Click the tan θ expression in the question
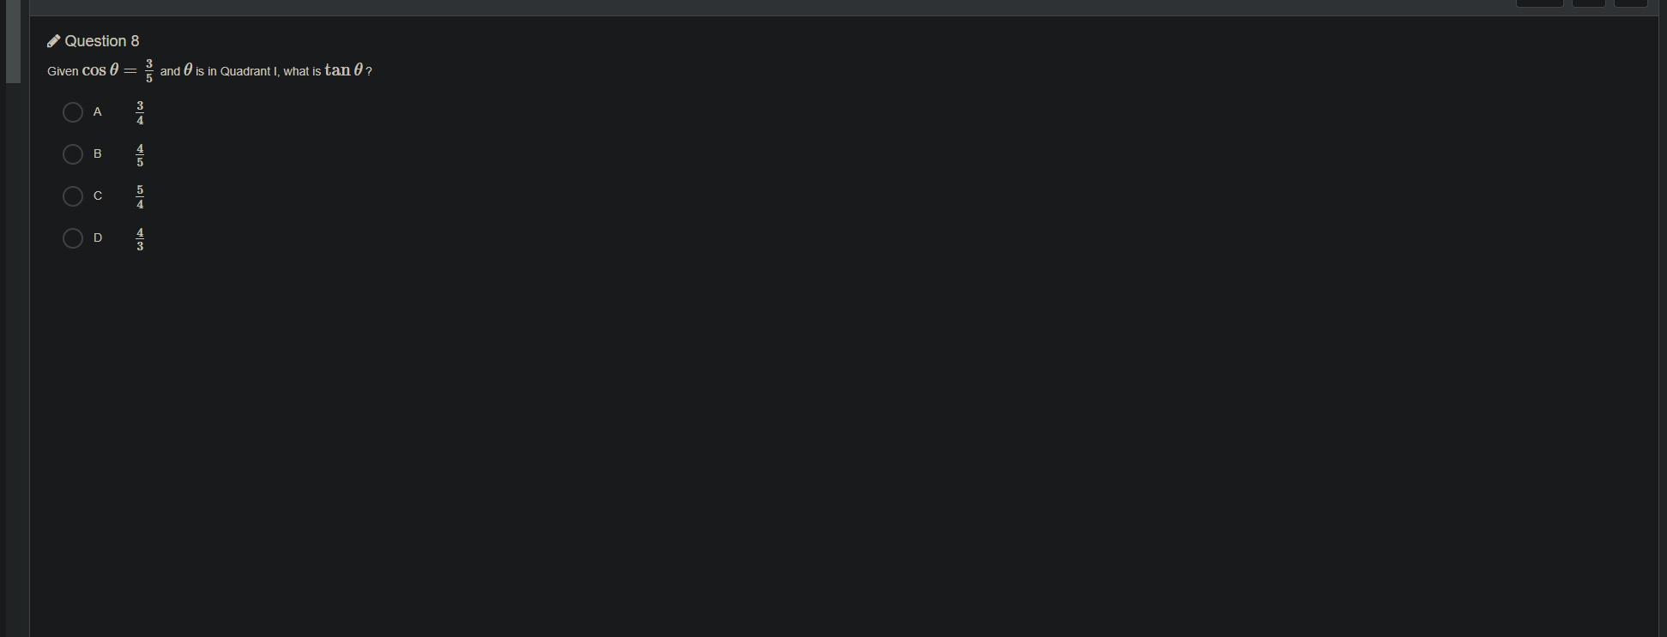1667x637 pixels. (344, 70)
